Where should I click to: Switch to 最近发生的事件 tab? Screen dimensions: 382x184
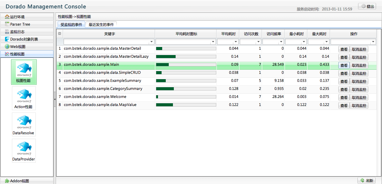[x=101, y=25]
